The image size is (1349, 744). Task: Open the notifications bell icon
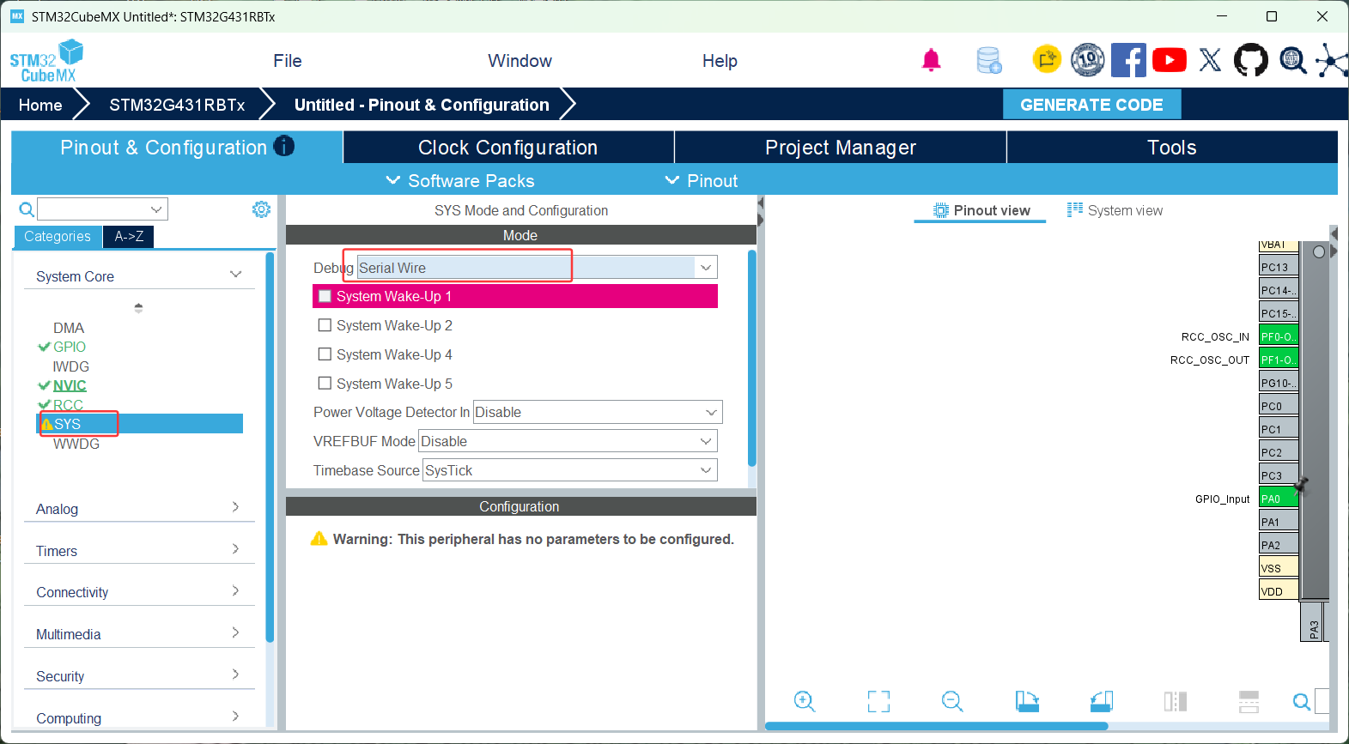(932, 60)
